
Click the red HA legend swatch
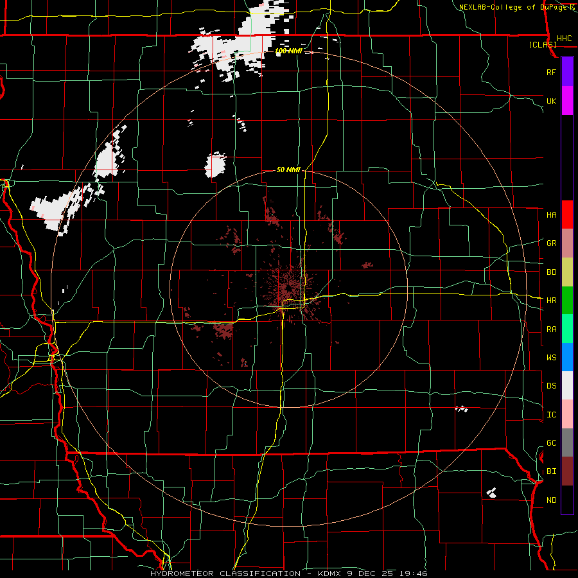click(x=567, y=215)
